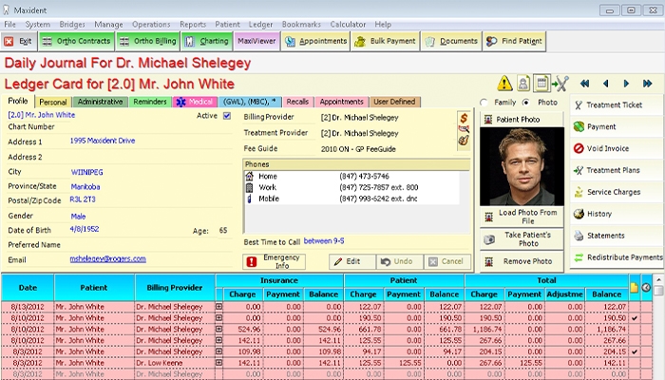Image resolution: width=665 pixels, height=380 pixels.
Task: Jump to first patient with double-left arrow
Action: coord(585,84)
